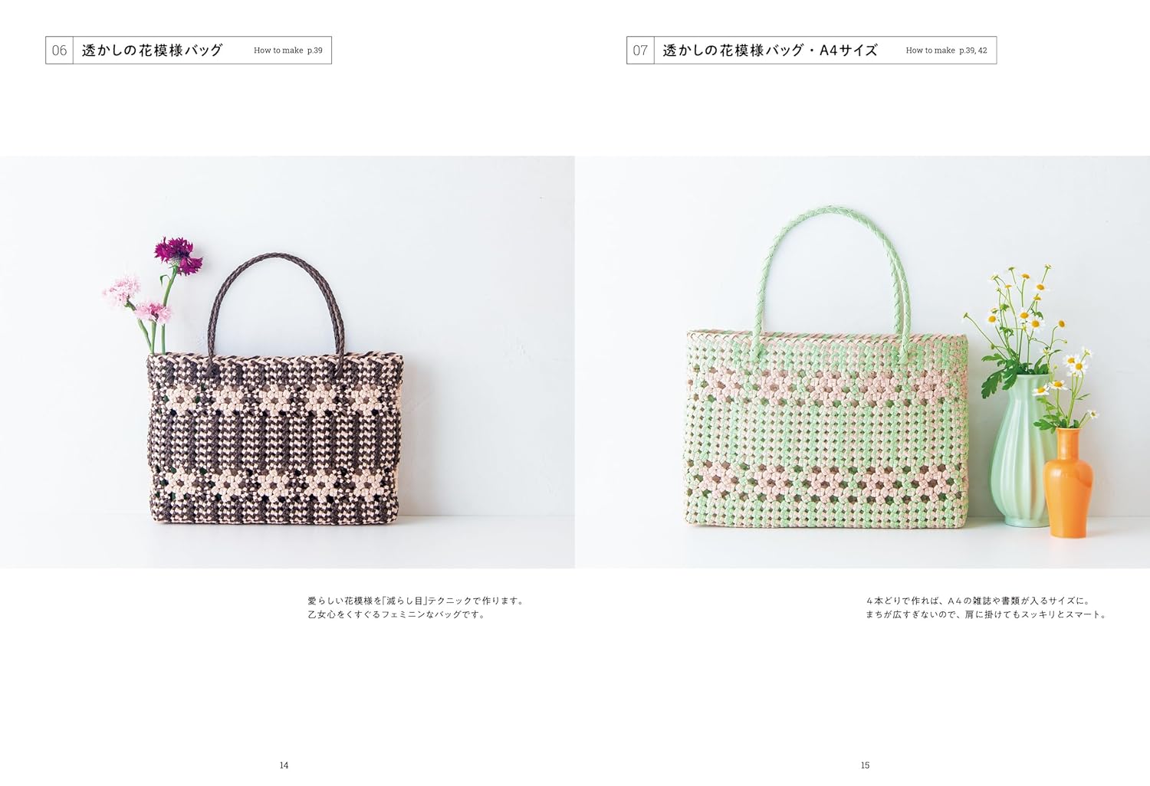Click the title 透かしの花模様バッグ on left page
This screenshot has width=1150, height=786.
tap(152, 51)
